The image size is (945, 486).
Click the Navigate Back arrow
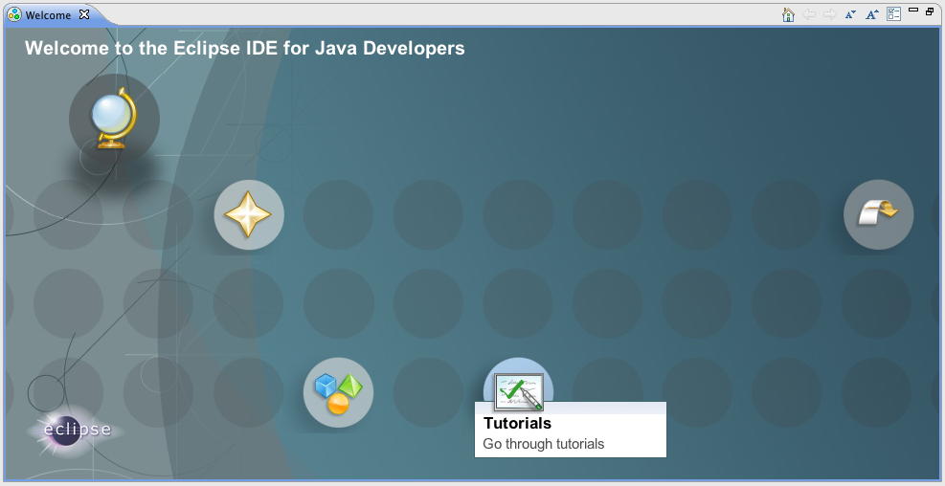coord(809,14)
